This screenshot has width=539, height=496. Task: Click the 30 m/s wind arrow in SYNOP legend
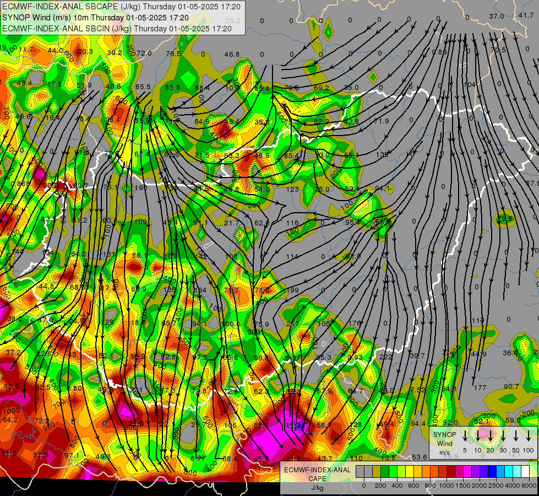pyautogui.click(x=503, y=436)
